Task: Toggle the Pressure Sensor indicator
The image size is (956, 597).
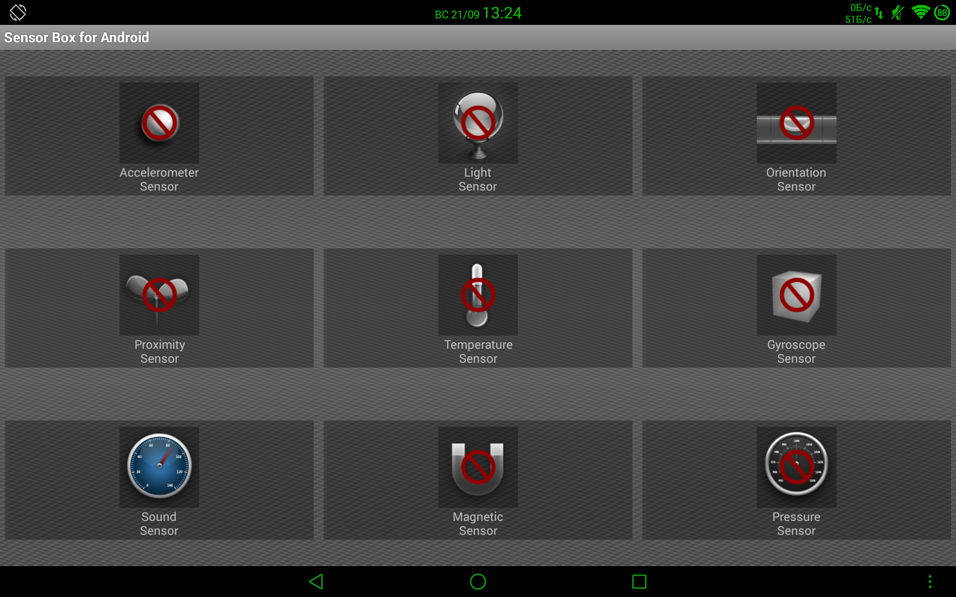Action: [795, 464]
